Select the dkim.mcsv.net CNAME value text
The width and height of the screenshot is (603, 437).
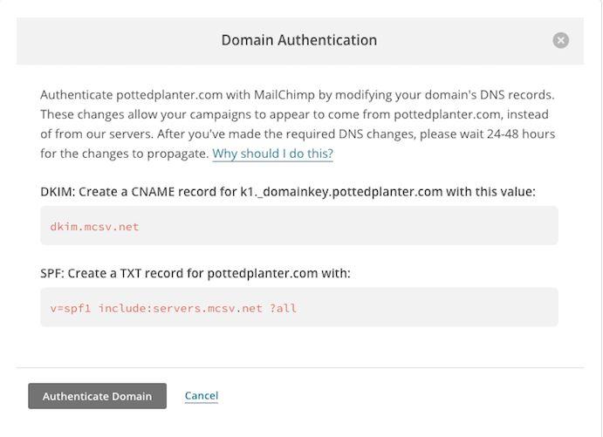[94, 227]
